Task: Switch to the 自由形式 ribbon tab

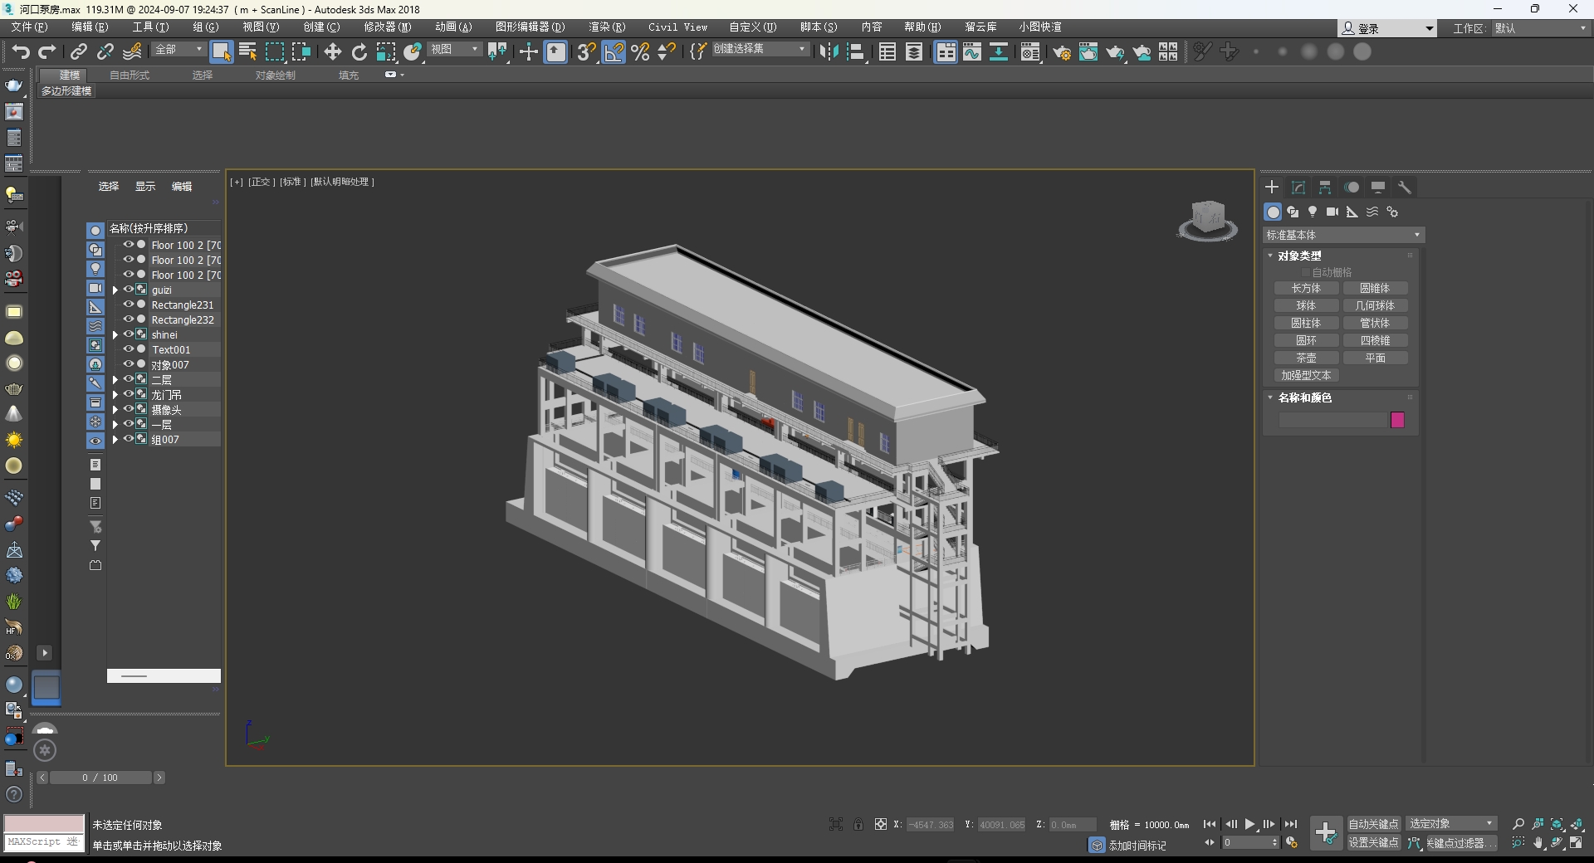Action: [x=130, y=76]
